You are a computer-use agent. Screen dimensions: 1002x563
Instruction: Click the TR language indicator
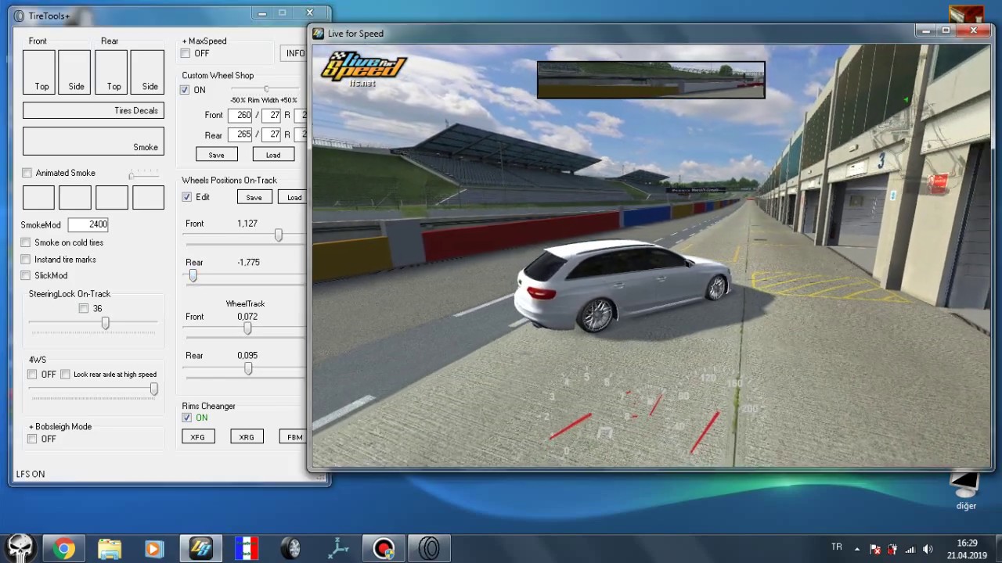point(837,547)
